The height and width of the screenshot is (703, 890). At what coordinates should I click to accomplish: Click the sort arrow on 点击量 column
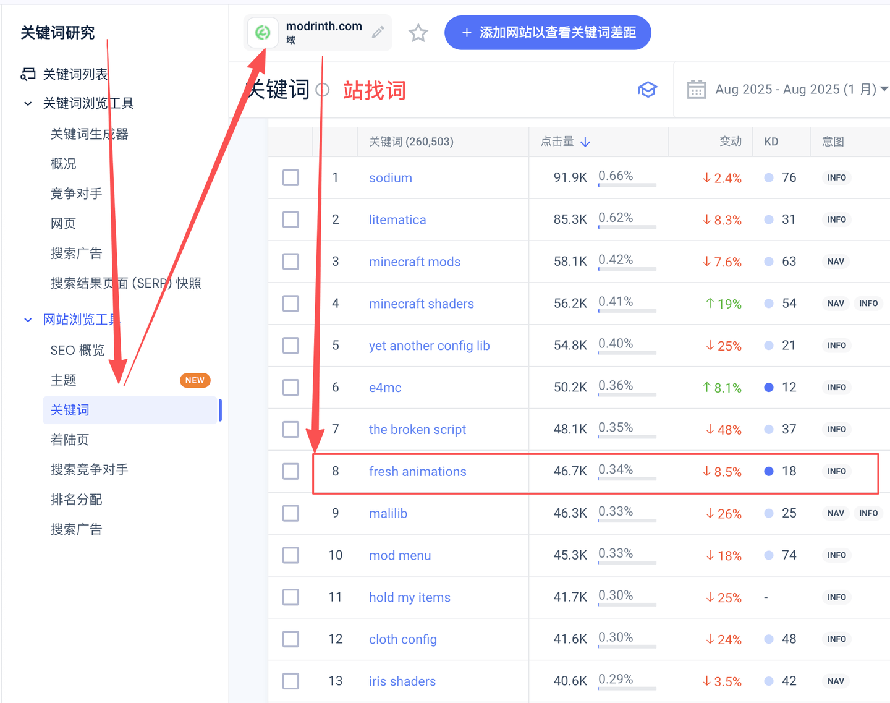pos(585,142)
